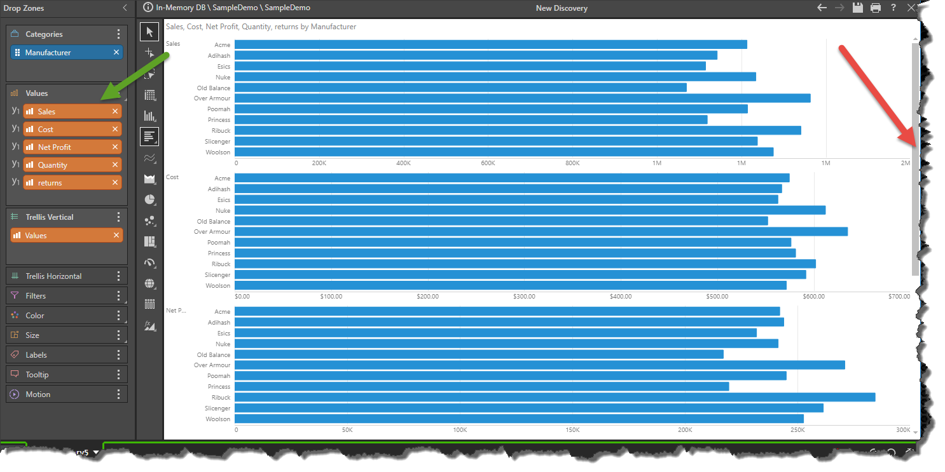Switch to the grid table visualization
945x472 pixels.
click(149, 95)
